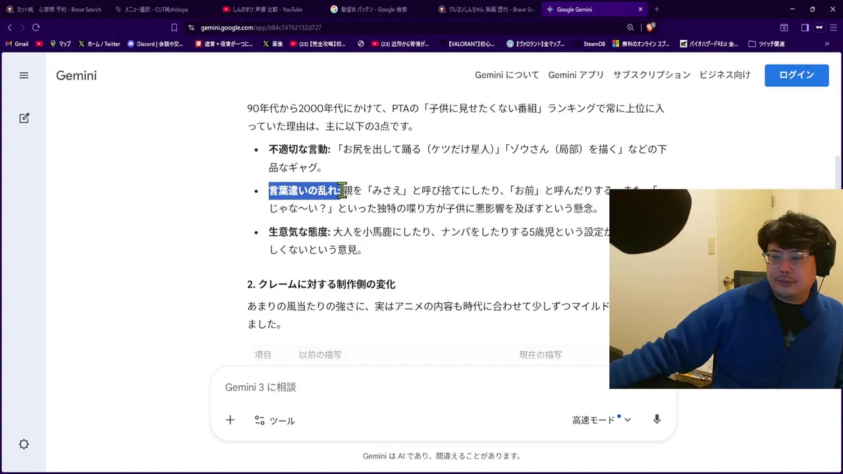The width and height of the screenshot is (843, 474).
Task: Open (23) 近所から苦情が bookmark
Action: pyautogui.click(x=400, y=44)
